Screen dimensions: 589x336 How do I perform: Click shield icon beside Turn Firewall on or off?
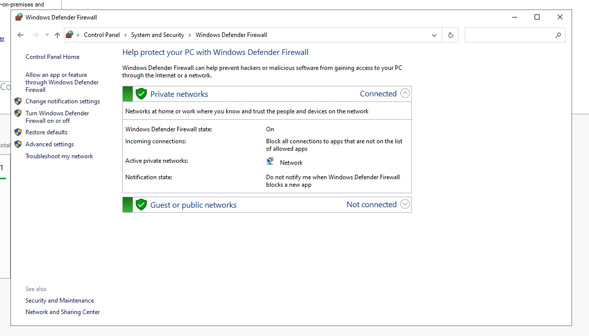pyautogui.click(x=18, y=113)
